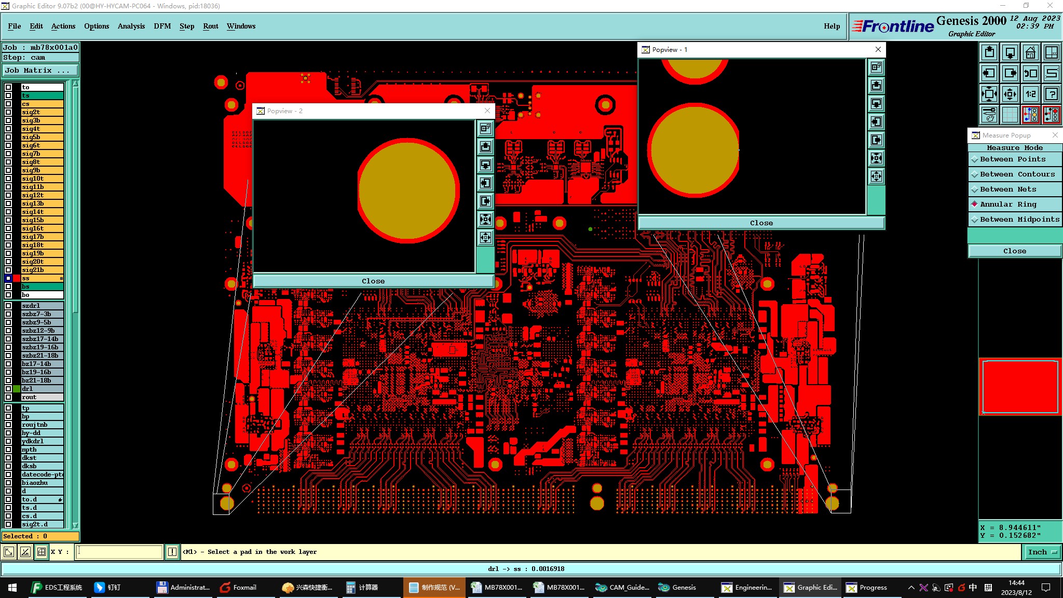Open the DFM menu

(162, 26)
